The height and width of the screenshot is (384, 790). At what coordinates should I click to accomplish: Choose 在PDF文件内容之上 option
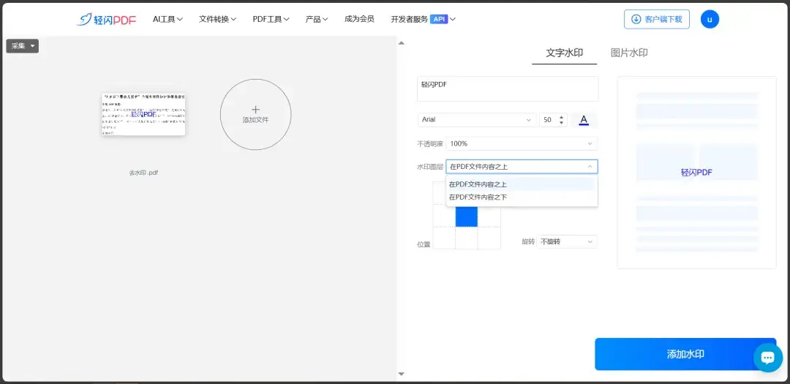522,184
